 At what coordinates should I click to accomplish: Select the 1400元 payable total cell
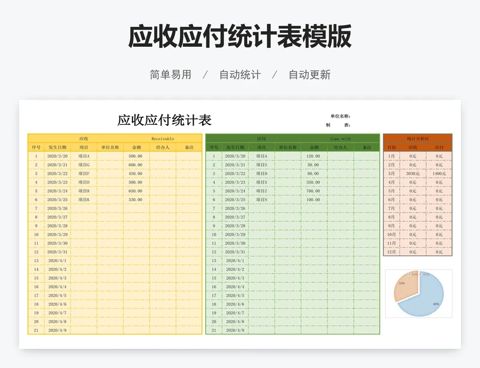tap(439, 173)
